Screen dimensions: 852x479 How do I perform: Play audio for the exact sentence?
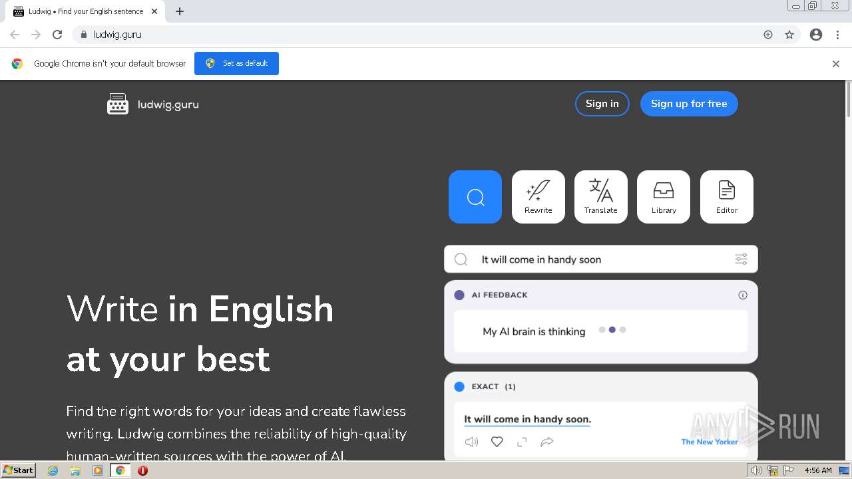coord(471,442)
